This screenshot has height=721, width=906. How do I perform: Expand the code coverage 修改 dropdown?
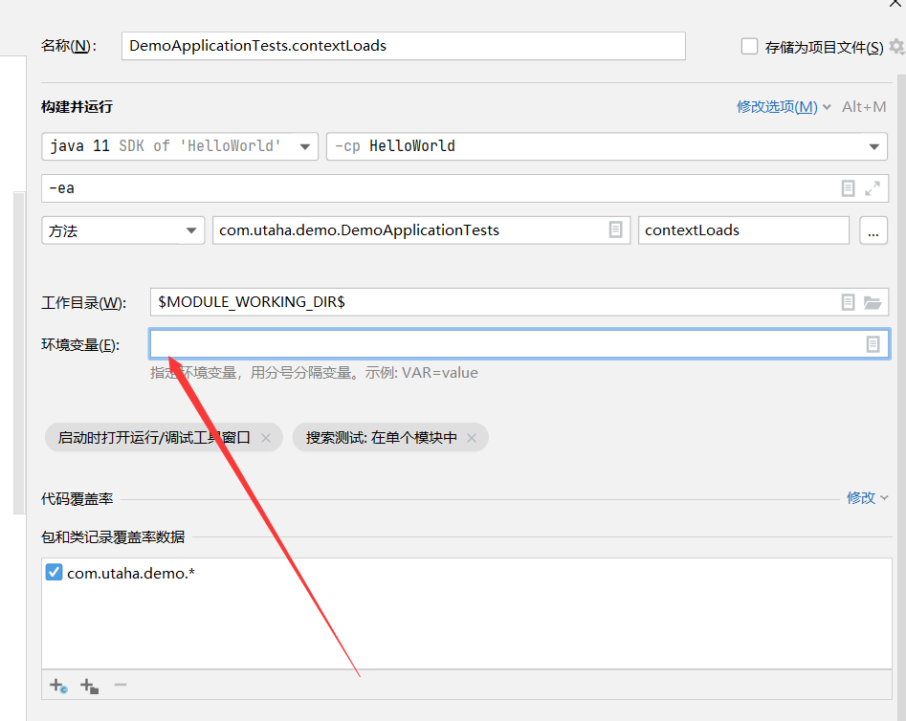tap(868, 497)
